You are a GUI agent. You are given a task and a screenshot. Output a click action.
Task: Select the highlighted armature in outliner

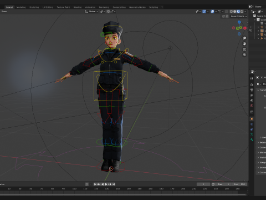(x=262, y=31)
